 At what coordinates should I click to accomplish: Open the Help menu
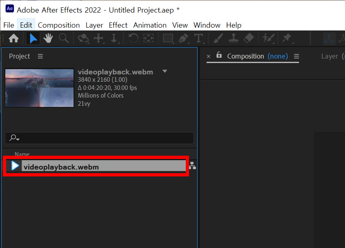tap(234, 25)
